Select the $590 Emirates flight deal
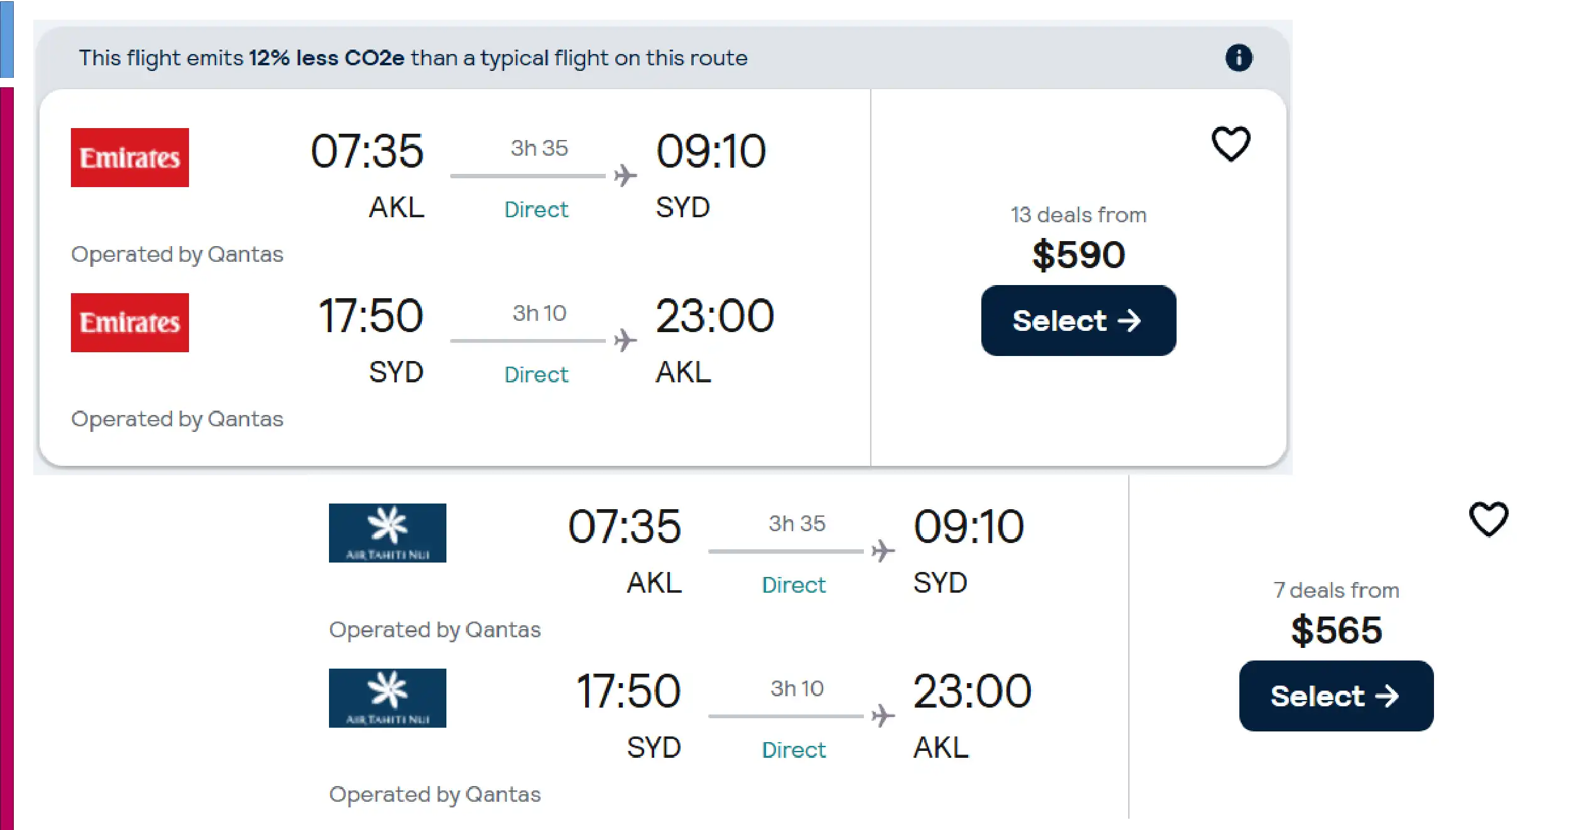Screen dimensions: 1574x830 point(1078,321)
